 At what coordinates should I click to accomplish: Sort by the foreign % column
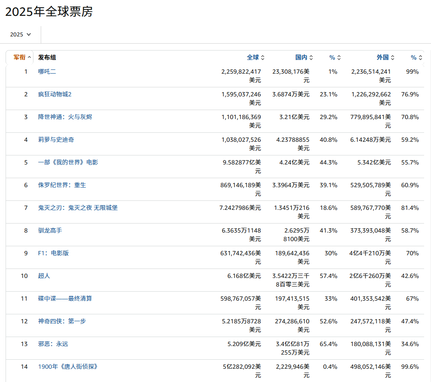(416, 57)
